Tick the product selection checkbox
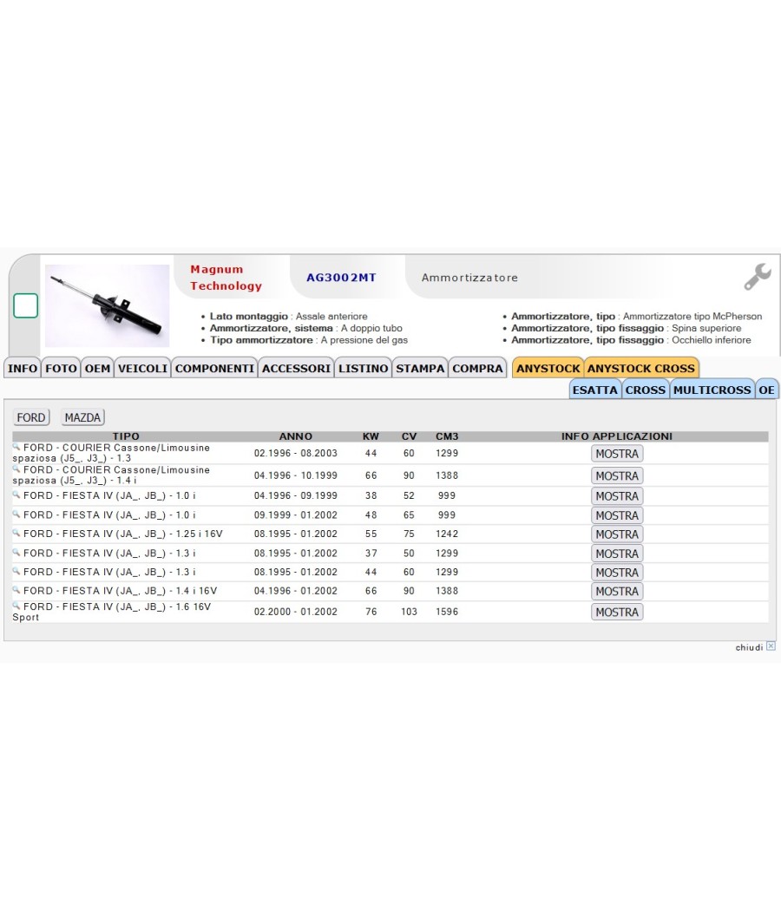781x911 pixels. tap(25, 305)
